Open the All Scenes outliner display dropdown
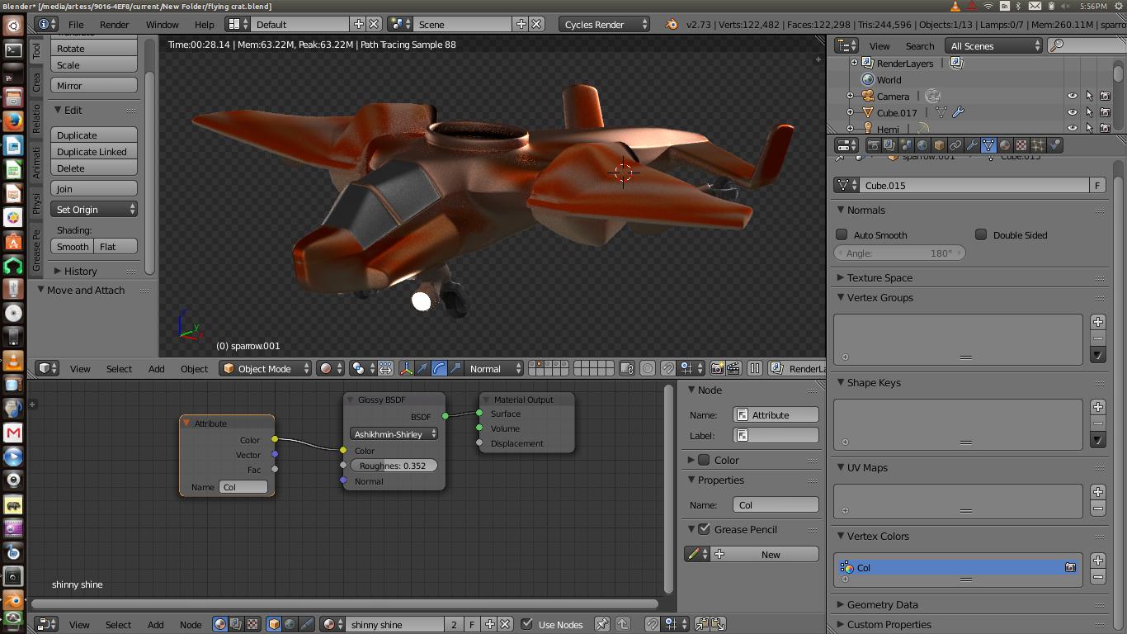This screenshot has height=634, width=1127. tap(994, 46)
